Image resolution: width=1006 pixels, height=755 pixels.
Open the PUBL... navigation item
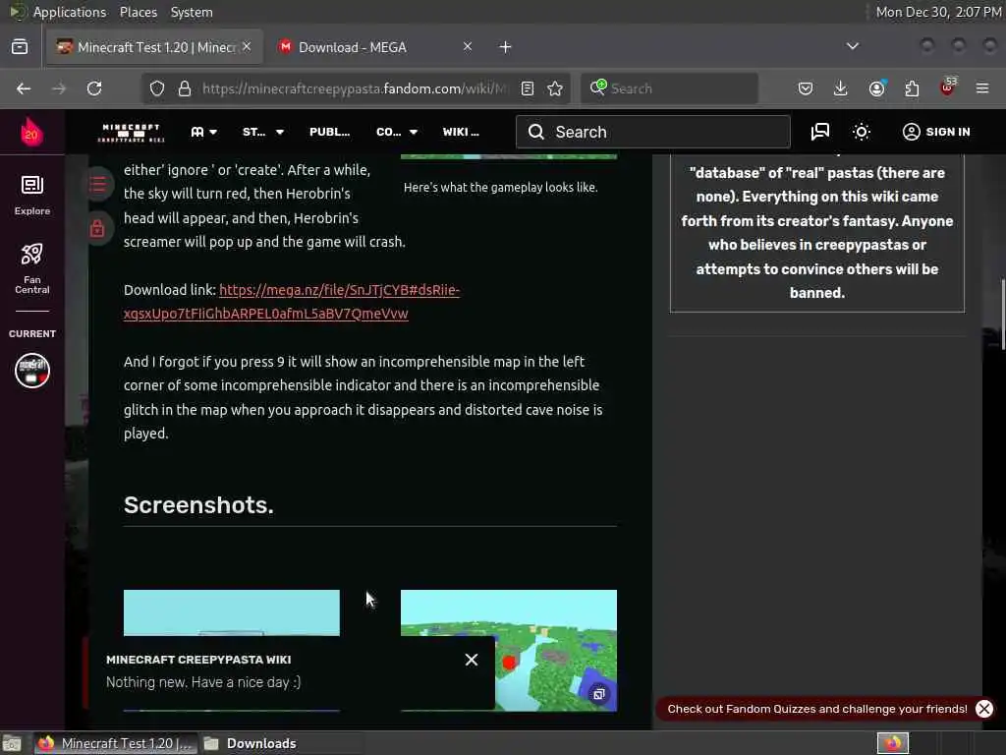click(329, 132)
